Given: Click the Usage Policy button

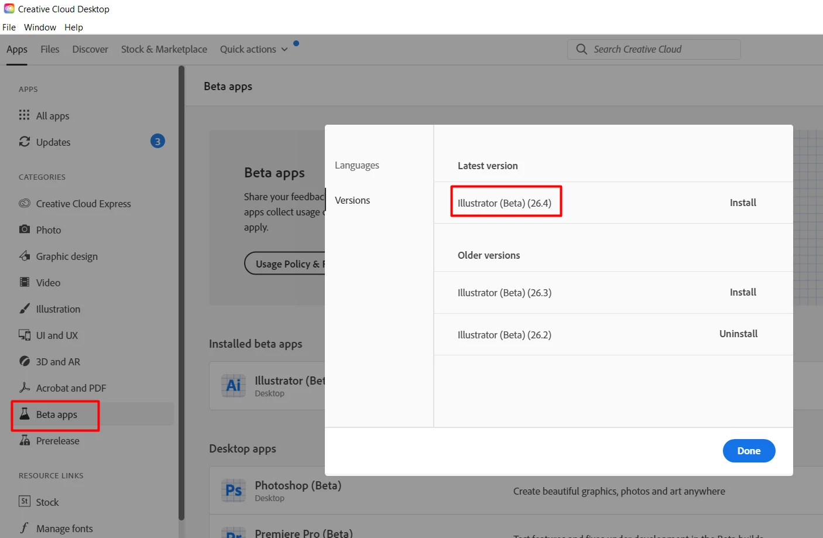Looking at the screenshot, I should [x=284, y=263].
